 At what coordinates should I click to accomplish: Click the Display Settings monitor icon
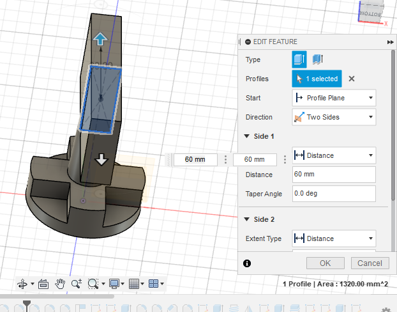[x=114, y=284]
